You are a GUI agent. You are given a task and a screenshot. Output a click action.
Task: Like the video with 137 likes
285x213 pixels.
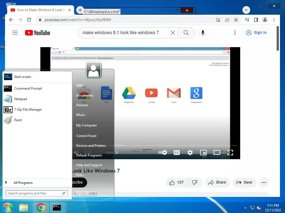click(176, 182)
